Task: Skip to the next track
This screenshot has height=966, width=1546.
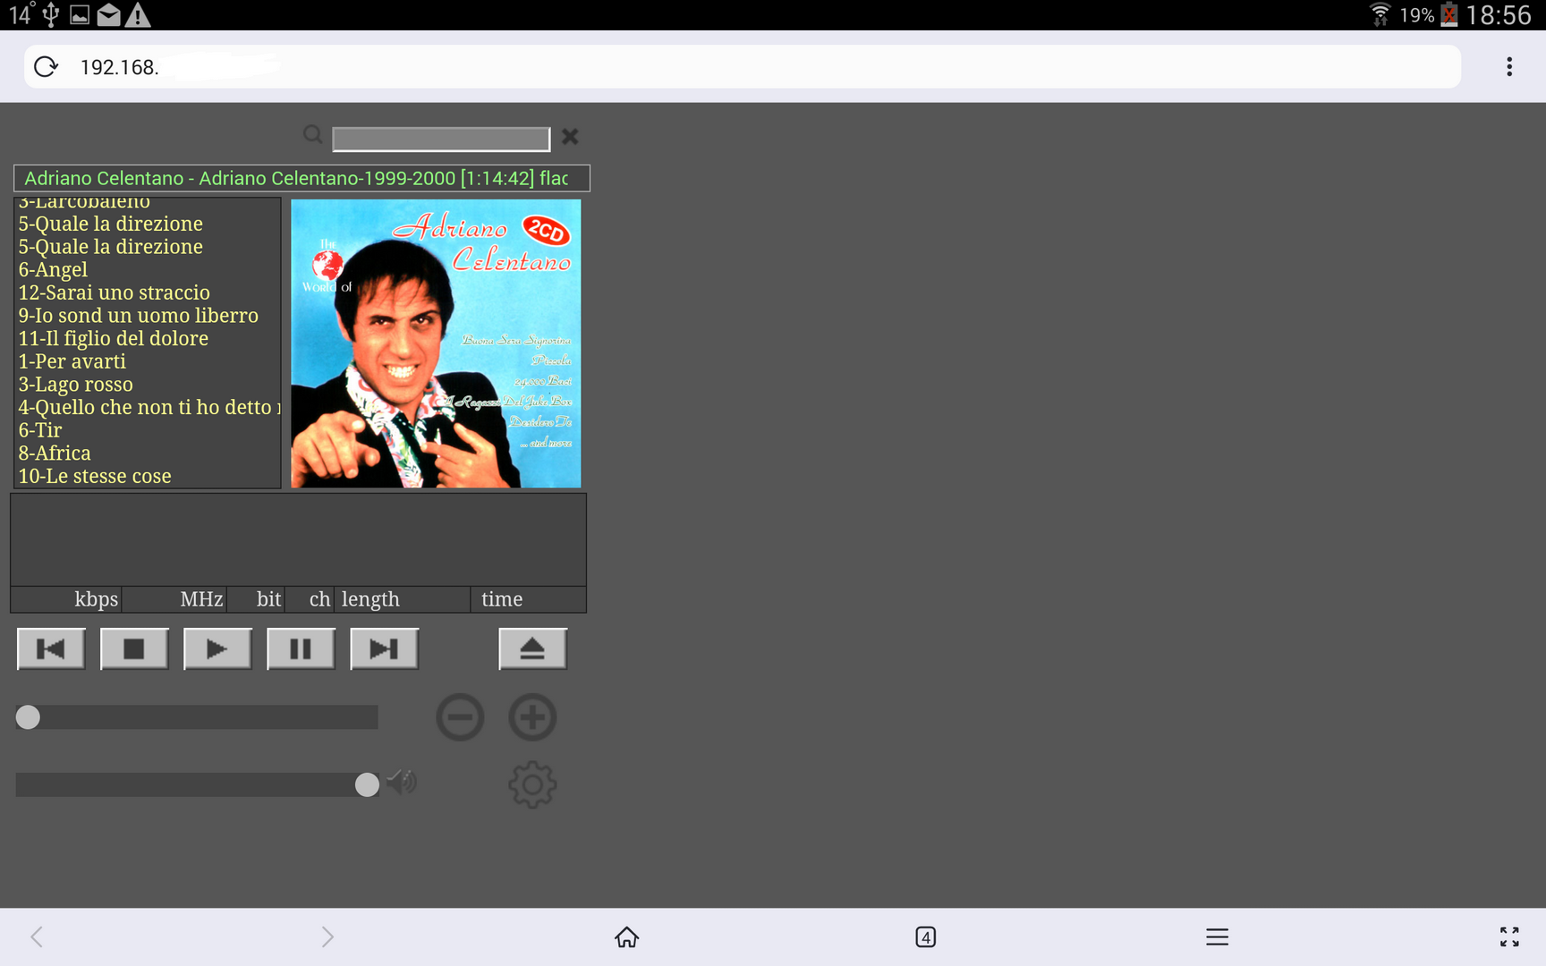Action: [x=384, y=648]
